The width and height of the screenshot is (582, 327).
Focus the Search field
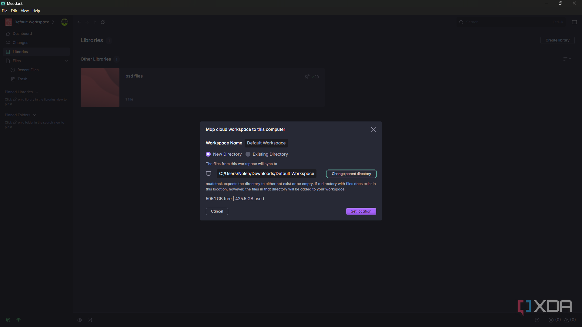pyautogui.click(x=511, y=22)
